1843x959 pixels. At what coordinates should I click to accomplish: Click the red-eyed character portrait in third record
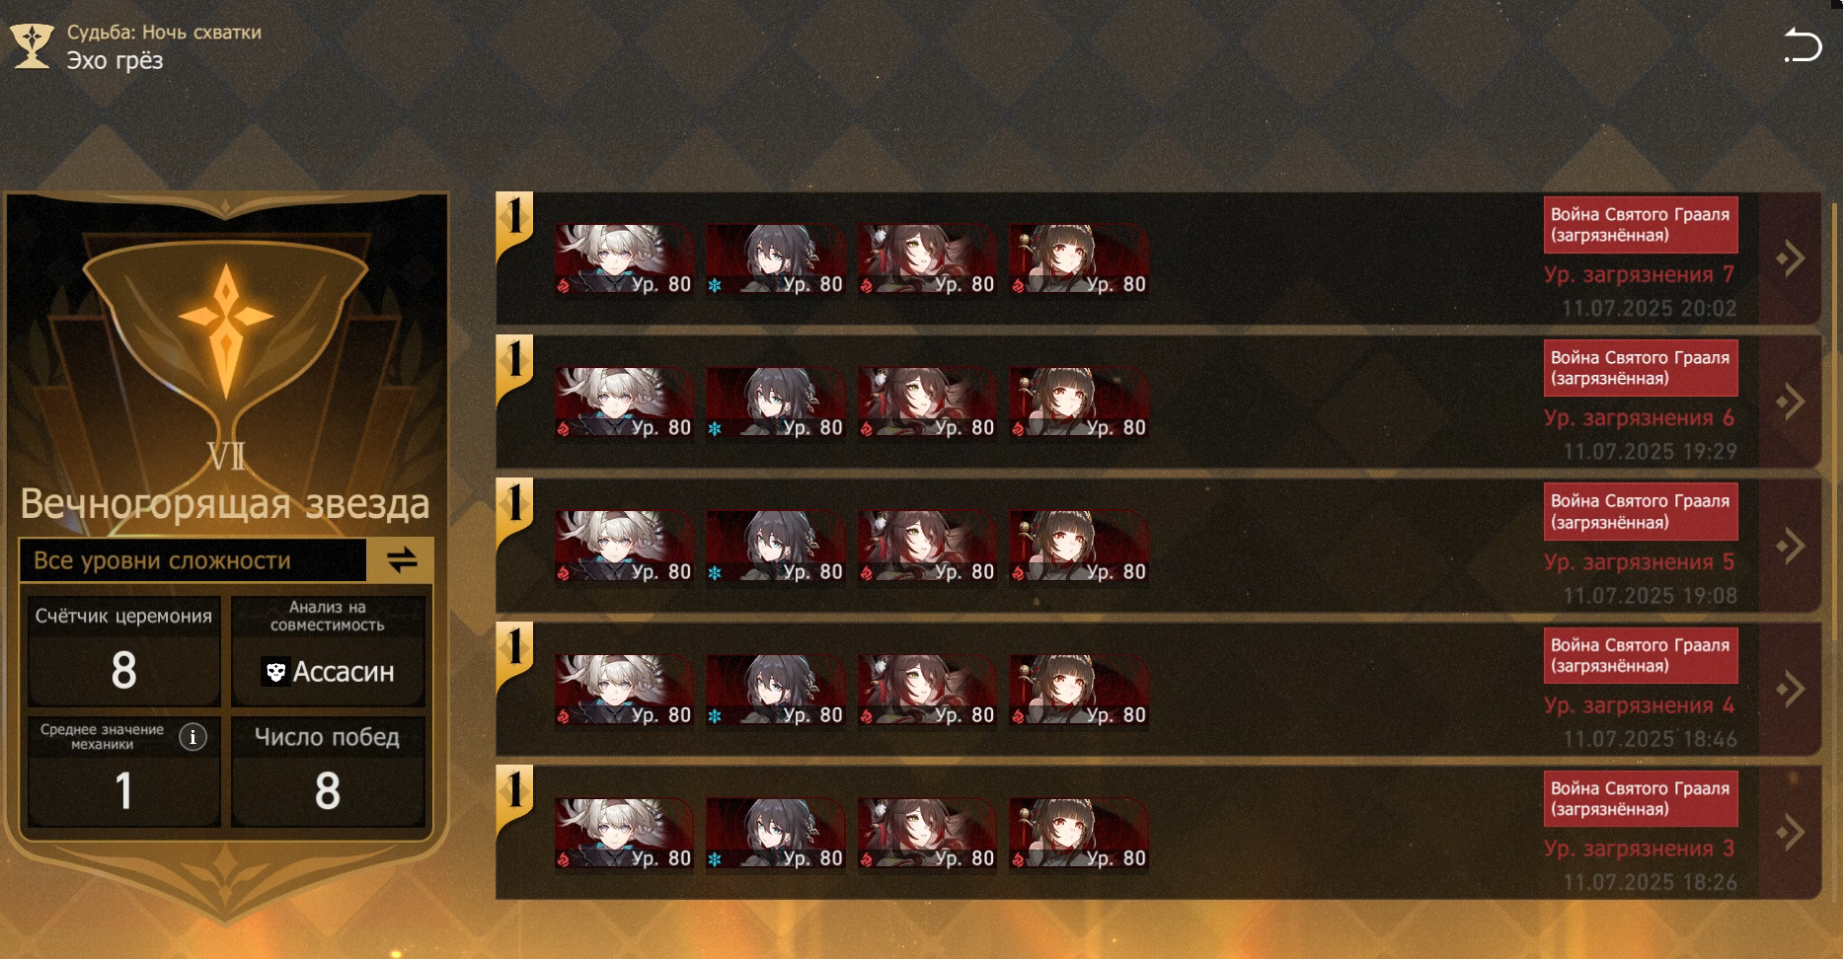1079,547
